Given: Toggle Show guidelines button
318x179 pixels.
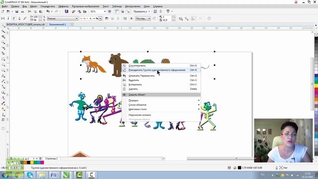Looking at the screenshot, I should 128,11.
